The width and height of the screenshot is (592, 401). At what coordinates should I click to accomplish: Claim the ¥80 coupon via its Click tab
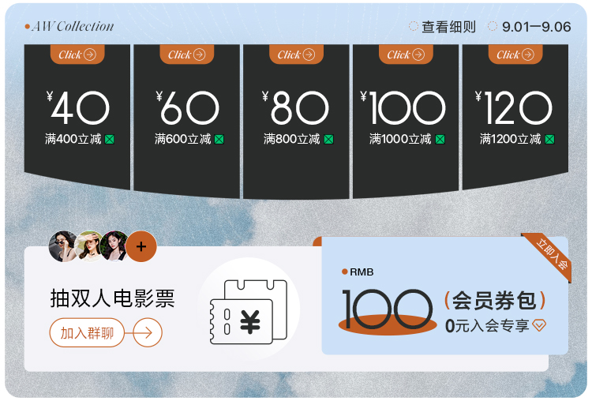click(296, 54)
